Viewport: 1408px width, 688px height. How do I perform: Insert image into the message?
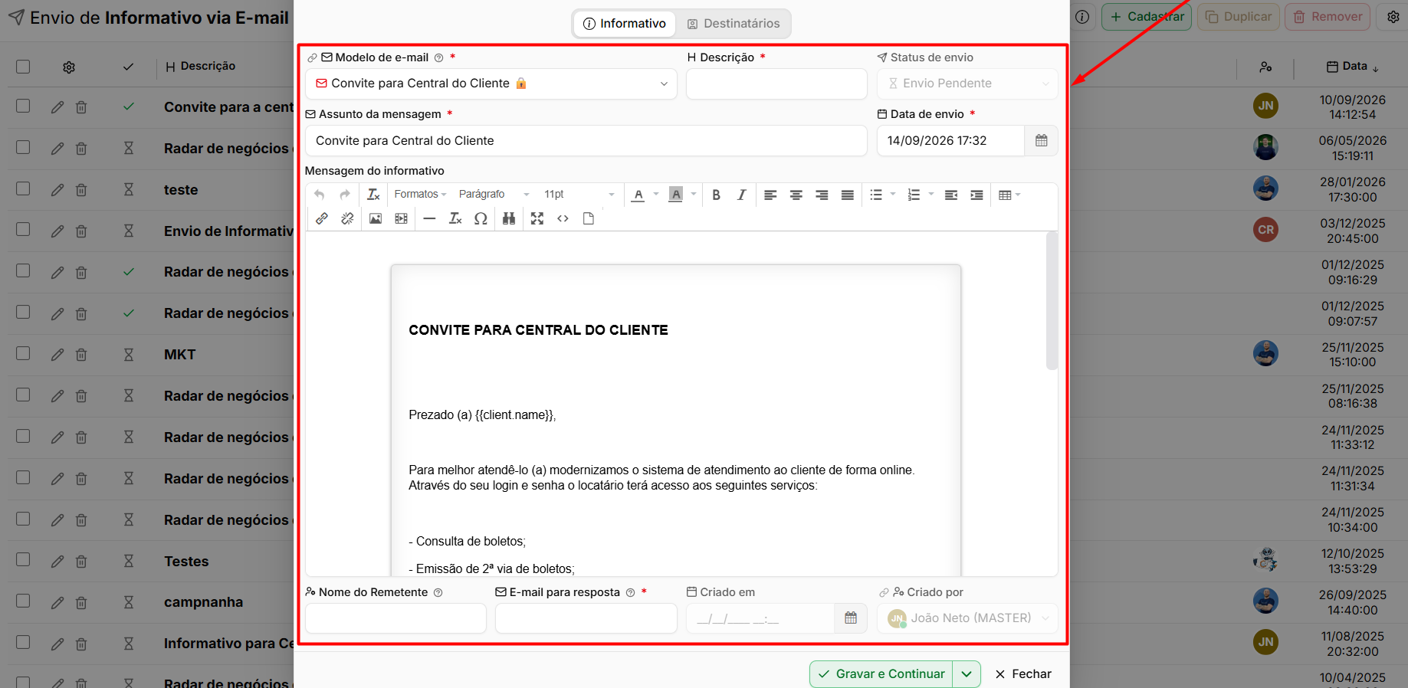pos(375,218)
